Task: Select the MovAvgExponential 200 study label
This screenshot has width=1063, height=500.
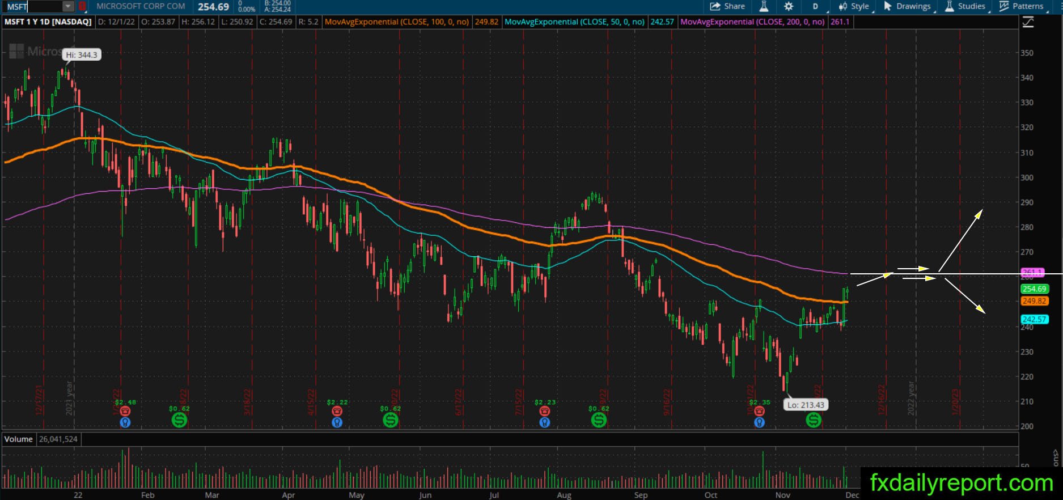Action: 752,22
